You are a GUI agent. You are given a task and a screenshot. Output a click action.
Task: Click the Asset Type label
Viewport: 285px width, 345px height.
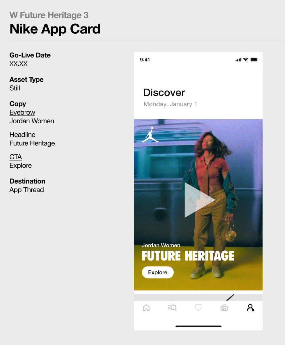point(27,79)
